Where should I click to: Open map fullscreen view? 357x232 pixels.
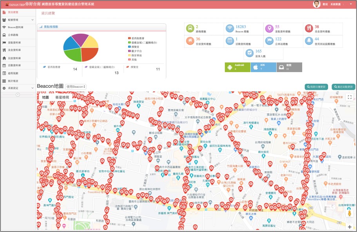coord(350,97)
